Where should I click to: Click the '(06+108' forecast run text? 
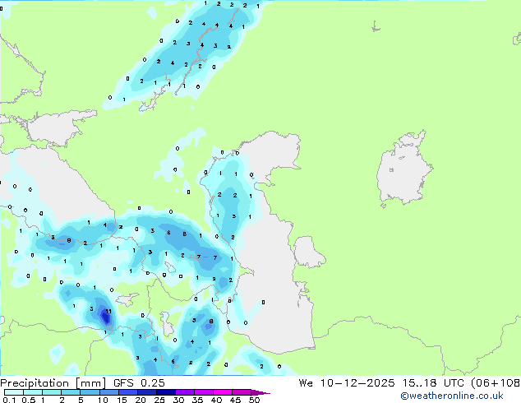click(x=496, y=383)
